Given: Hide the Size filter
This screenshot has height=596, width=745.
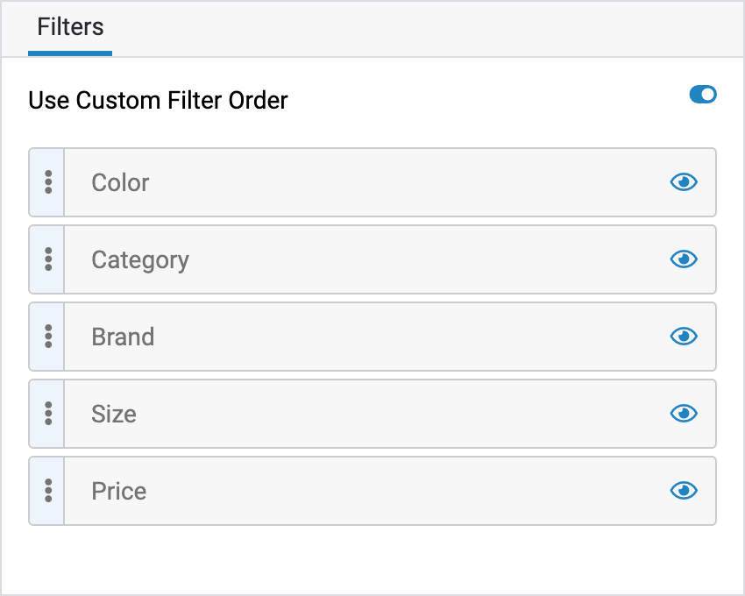Looking at the screenshot, I should [x=684, y=414].
